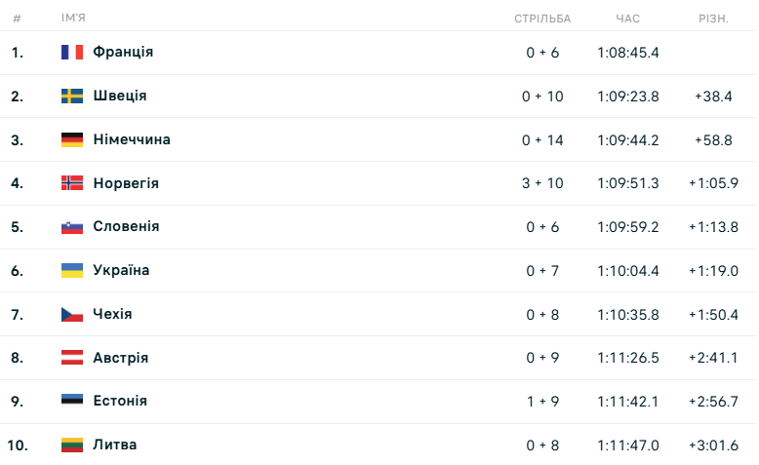Click the Lithuania flag icon

[x=72, y=445]
